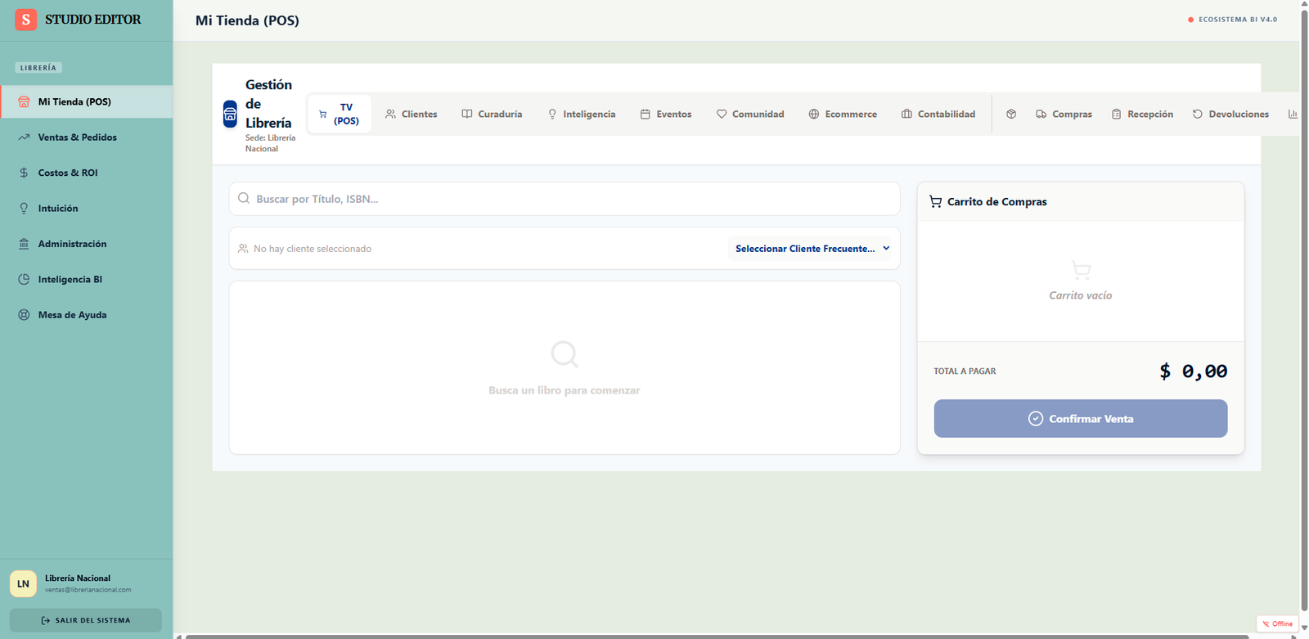Image resolution: width=1309 pixels, height=639 pixels.
Task: Click the 'No hay cliente seleccionado' text
Action: (x=313, y=249)
